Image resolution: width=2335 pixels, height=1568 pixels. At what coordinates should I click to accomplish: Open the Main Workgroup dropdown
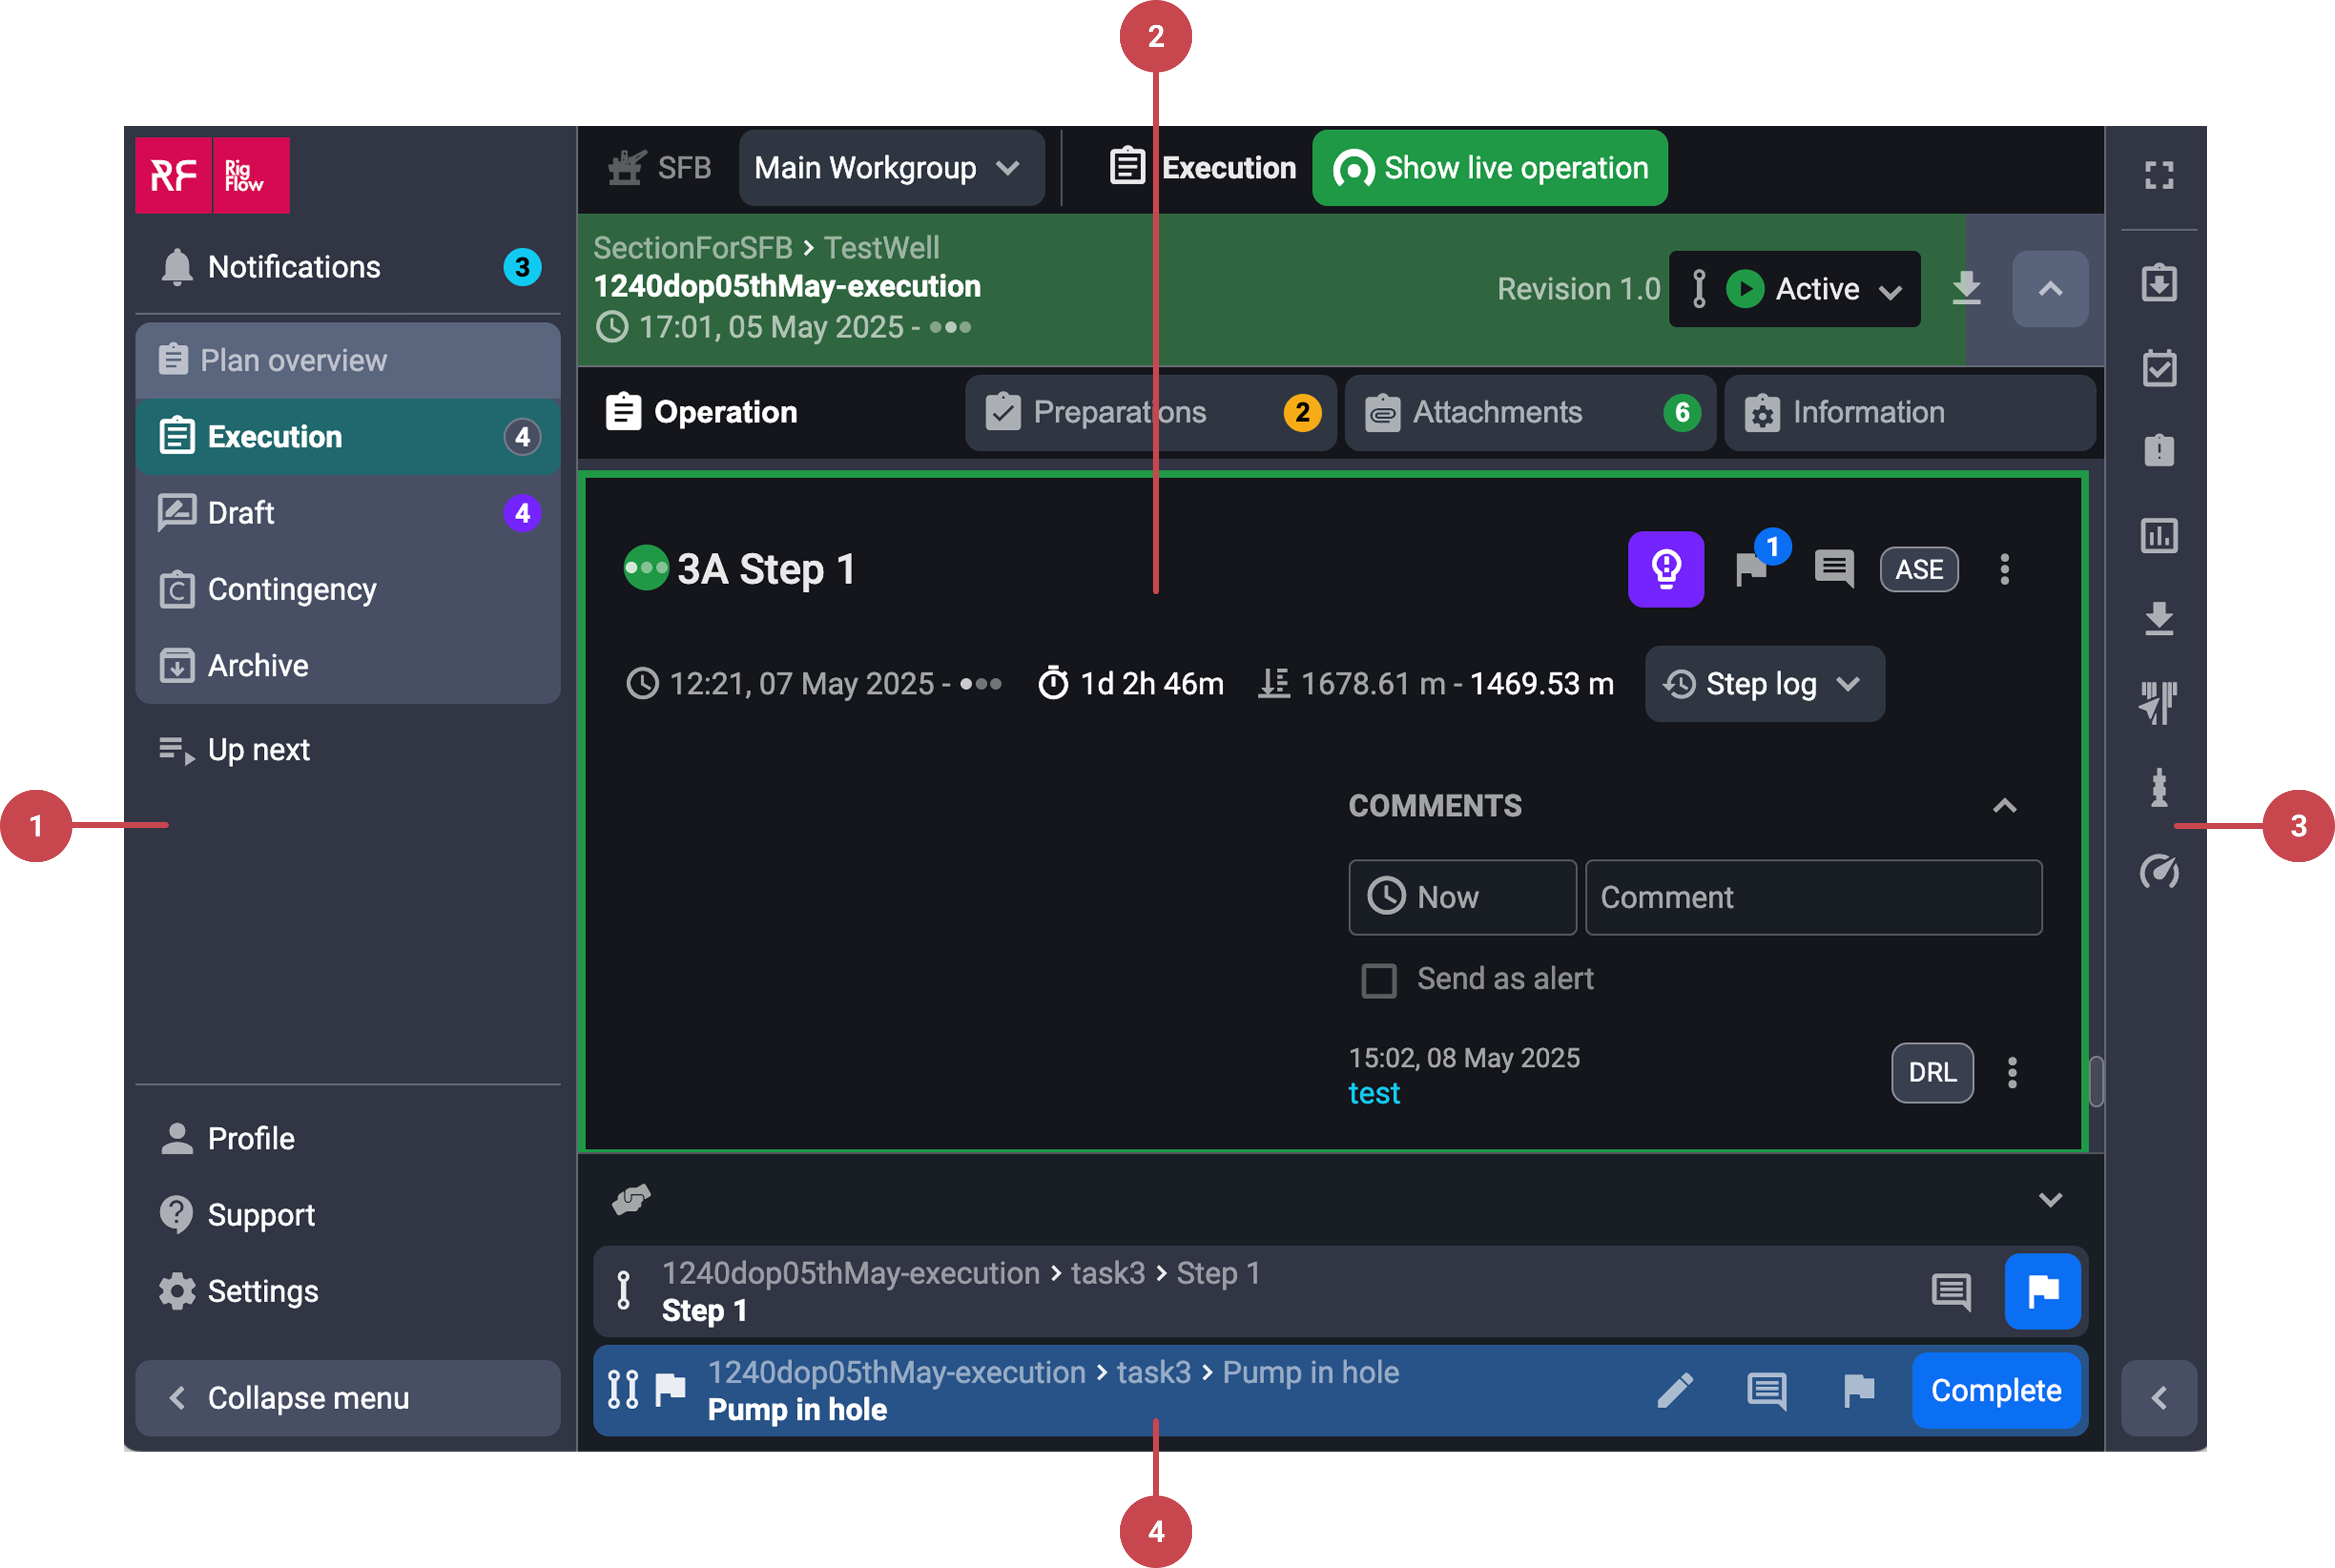click(890, 168)
